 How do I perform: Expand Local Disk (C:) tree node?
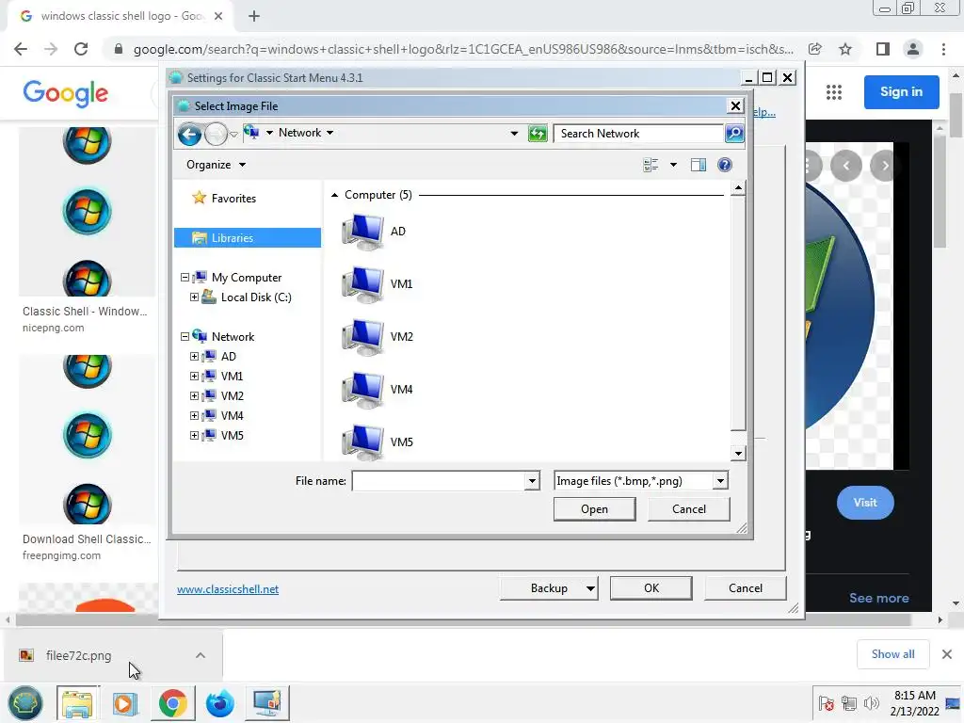point(194,297)
